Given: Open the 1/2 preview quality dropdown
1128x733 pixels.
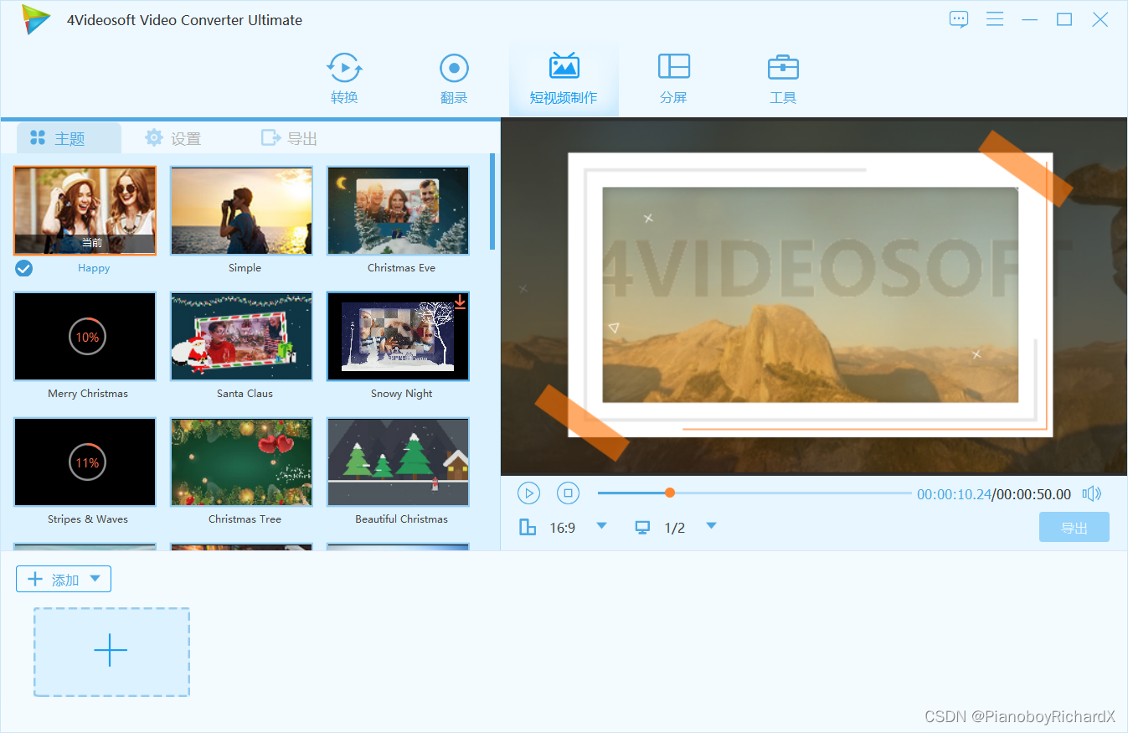Looking at the screenshot, I should pos(711,526).
